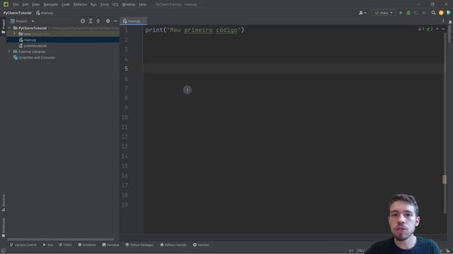Start debugging with the green bug icon
The width and height of the screenshot is (453, 254).
(408, 13)
